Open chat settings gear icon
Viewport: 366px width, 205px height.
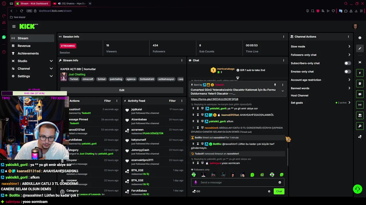[x=269, y=191]
